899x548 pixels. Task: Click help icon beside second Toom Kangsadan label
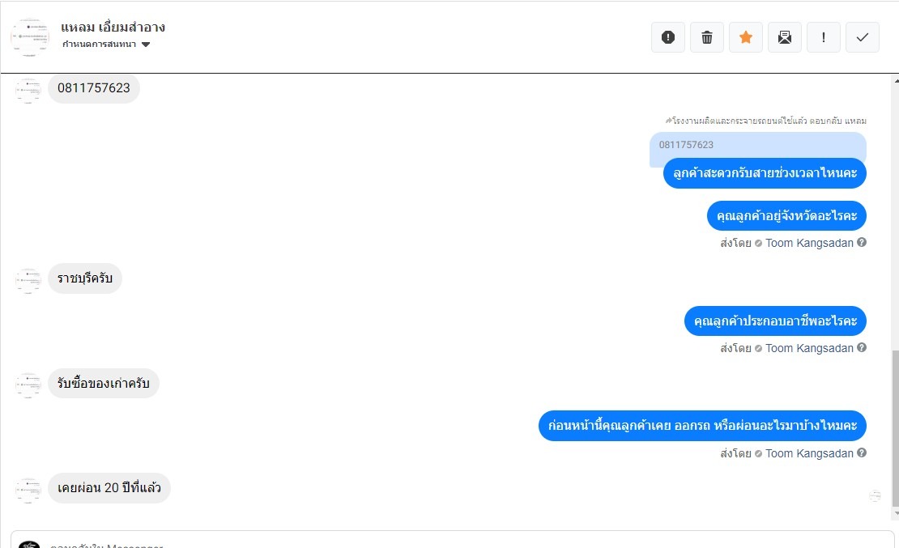[x=862, y=347]
